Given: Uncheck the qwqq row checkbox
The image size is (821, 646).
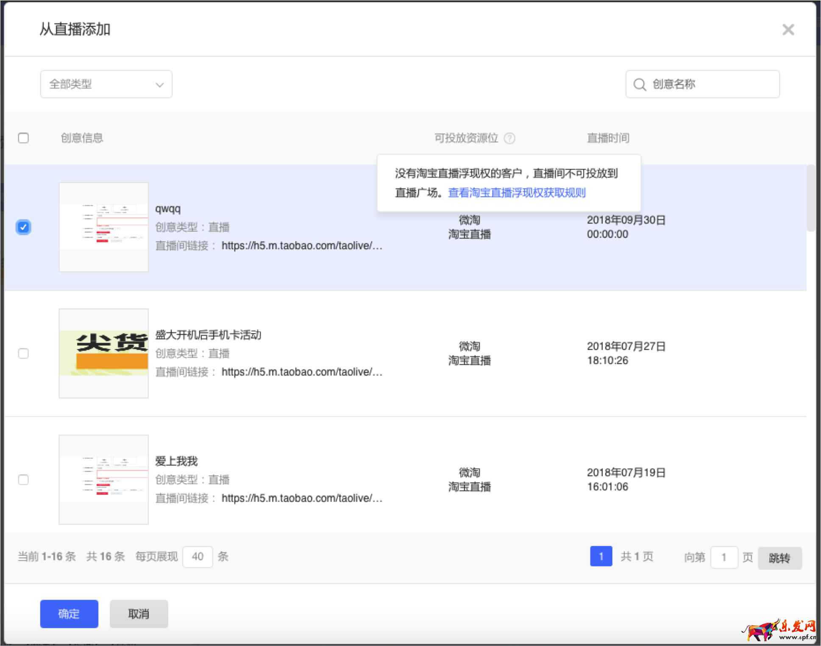Looking at the screenshot, I should 23,227.
